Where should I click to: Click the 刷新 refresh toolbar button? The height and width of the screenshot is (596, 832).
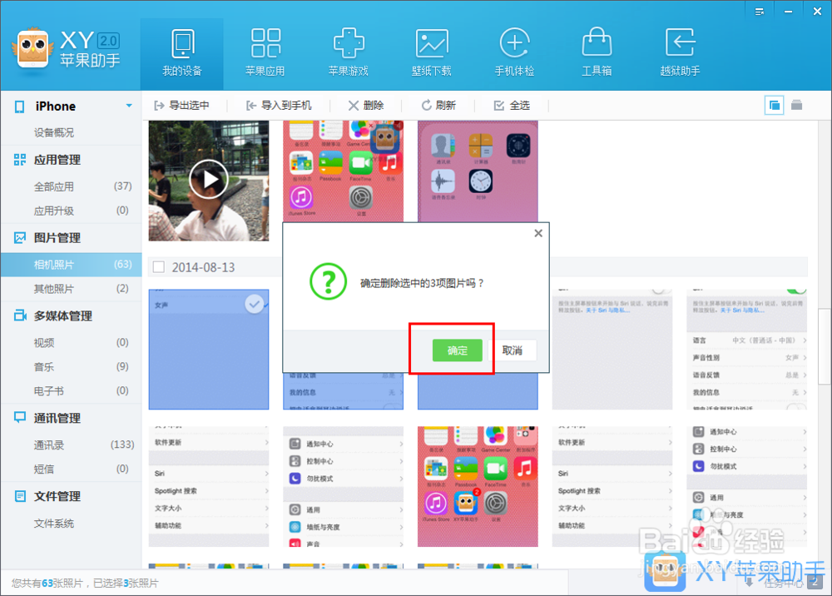pyautogui.click(x=438, y=106)
